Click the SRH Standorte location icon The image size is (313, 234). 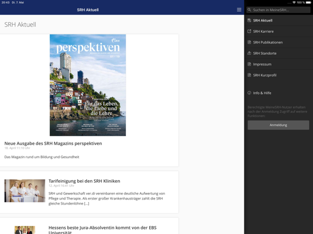tap(249, 53)
